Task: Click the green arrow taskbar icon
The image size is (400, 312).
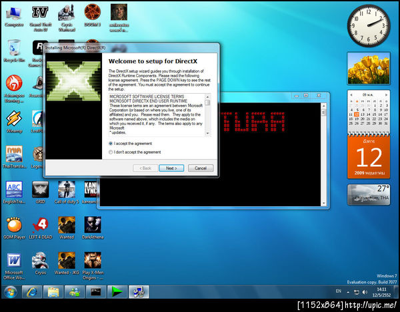Action: point(117,292)
